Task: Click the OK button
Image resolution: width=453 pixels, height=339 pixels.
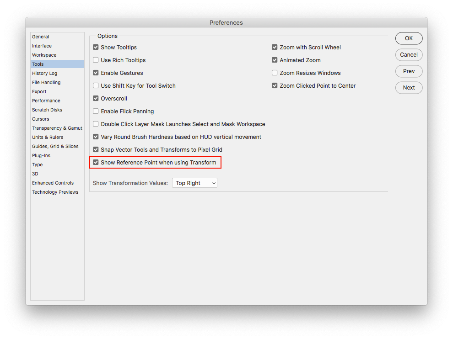Action: tap(409, 38)
